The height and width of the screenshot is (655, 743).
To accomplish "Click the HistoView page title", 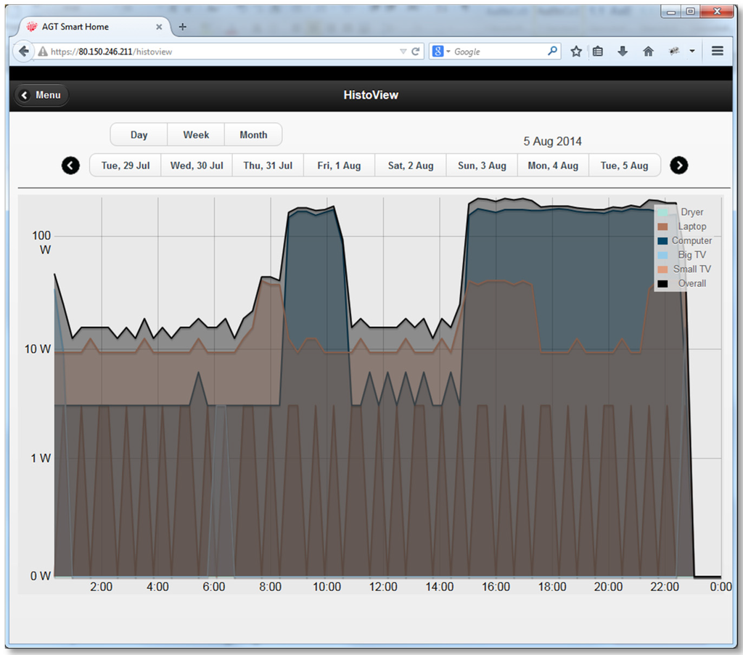I will (x=371, y=95).
